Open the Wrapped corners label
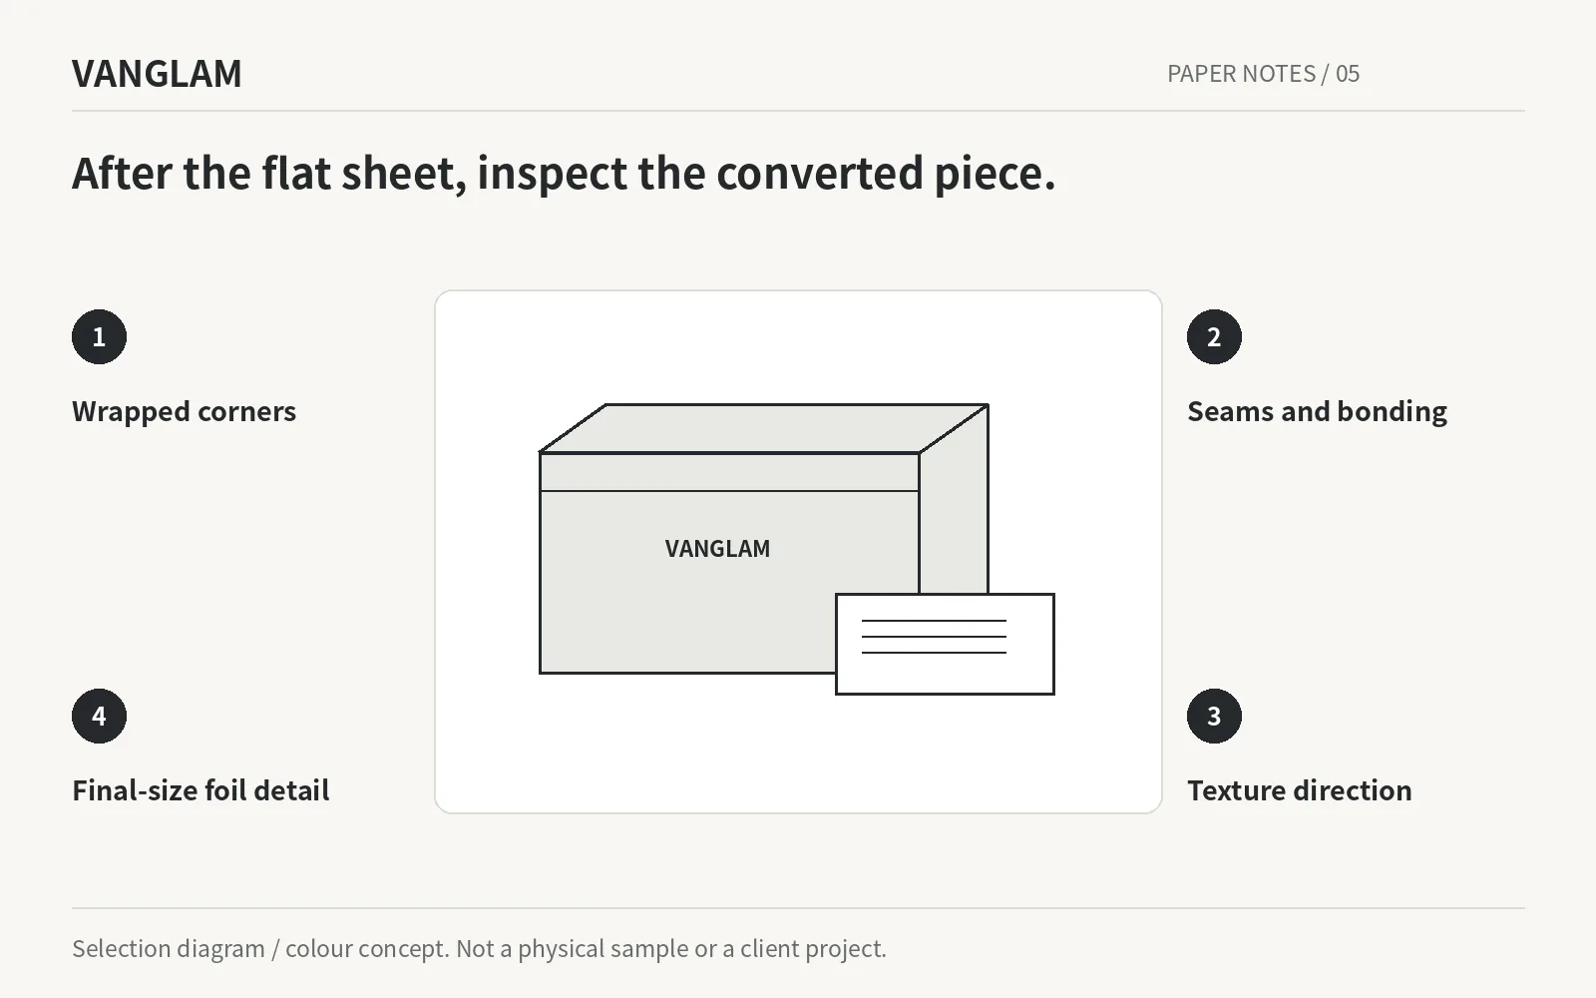Viewport: 1596px width, 998px height. point(184,411)
